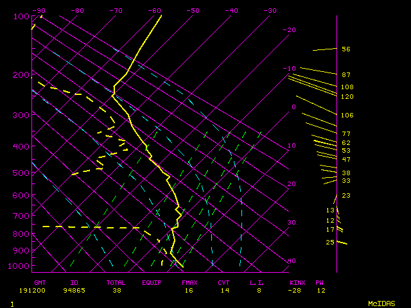
Task: Click the 100 pressure level label
Action: [21, 16]
